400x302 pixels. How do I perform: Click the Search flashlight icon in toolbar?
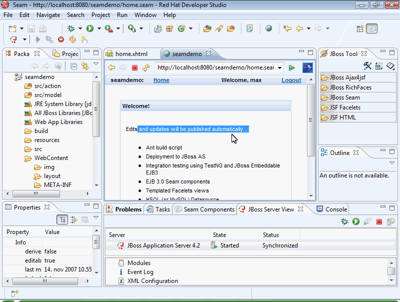click(x=219, y=28)
